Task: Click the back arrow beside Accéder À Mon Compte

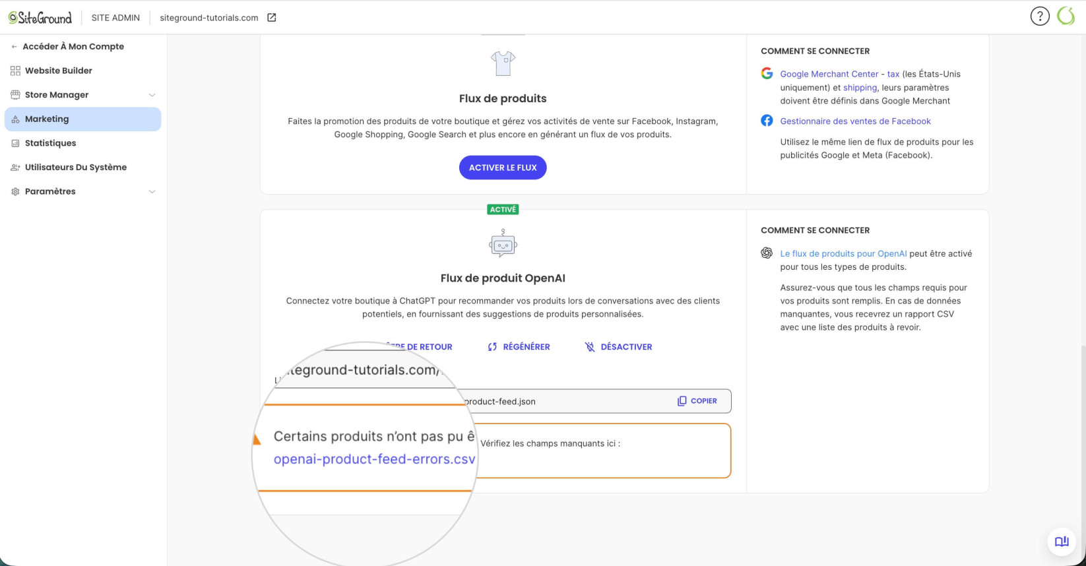Action: pyautogui.click(x=14, y=47)
